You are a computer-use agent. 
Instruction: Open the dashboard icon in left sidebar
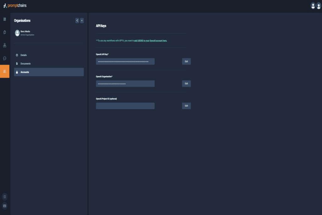click(x=4, y=19)
